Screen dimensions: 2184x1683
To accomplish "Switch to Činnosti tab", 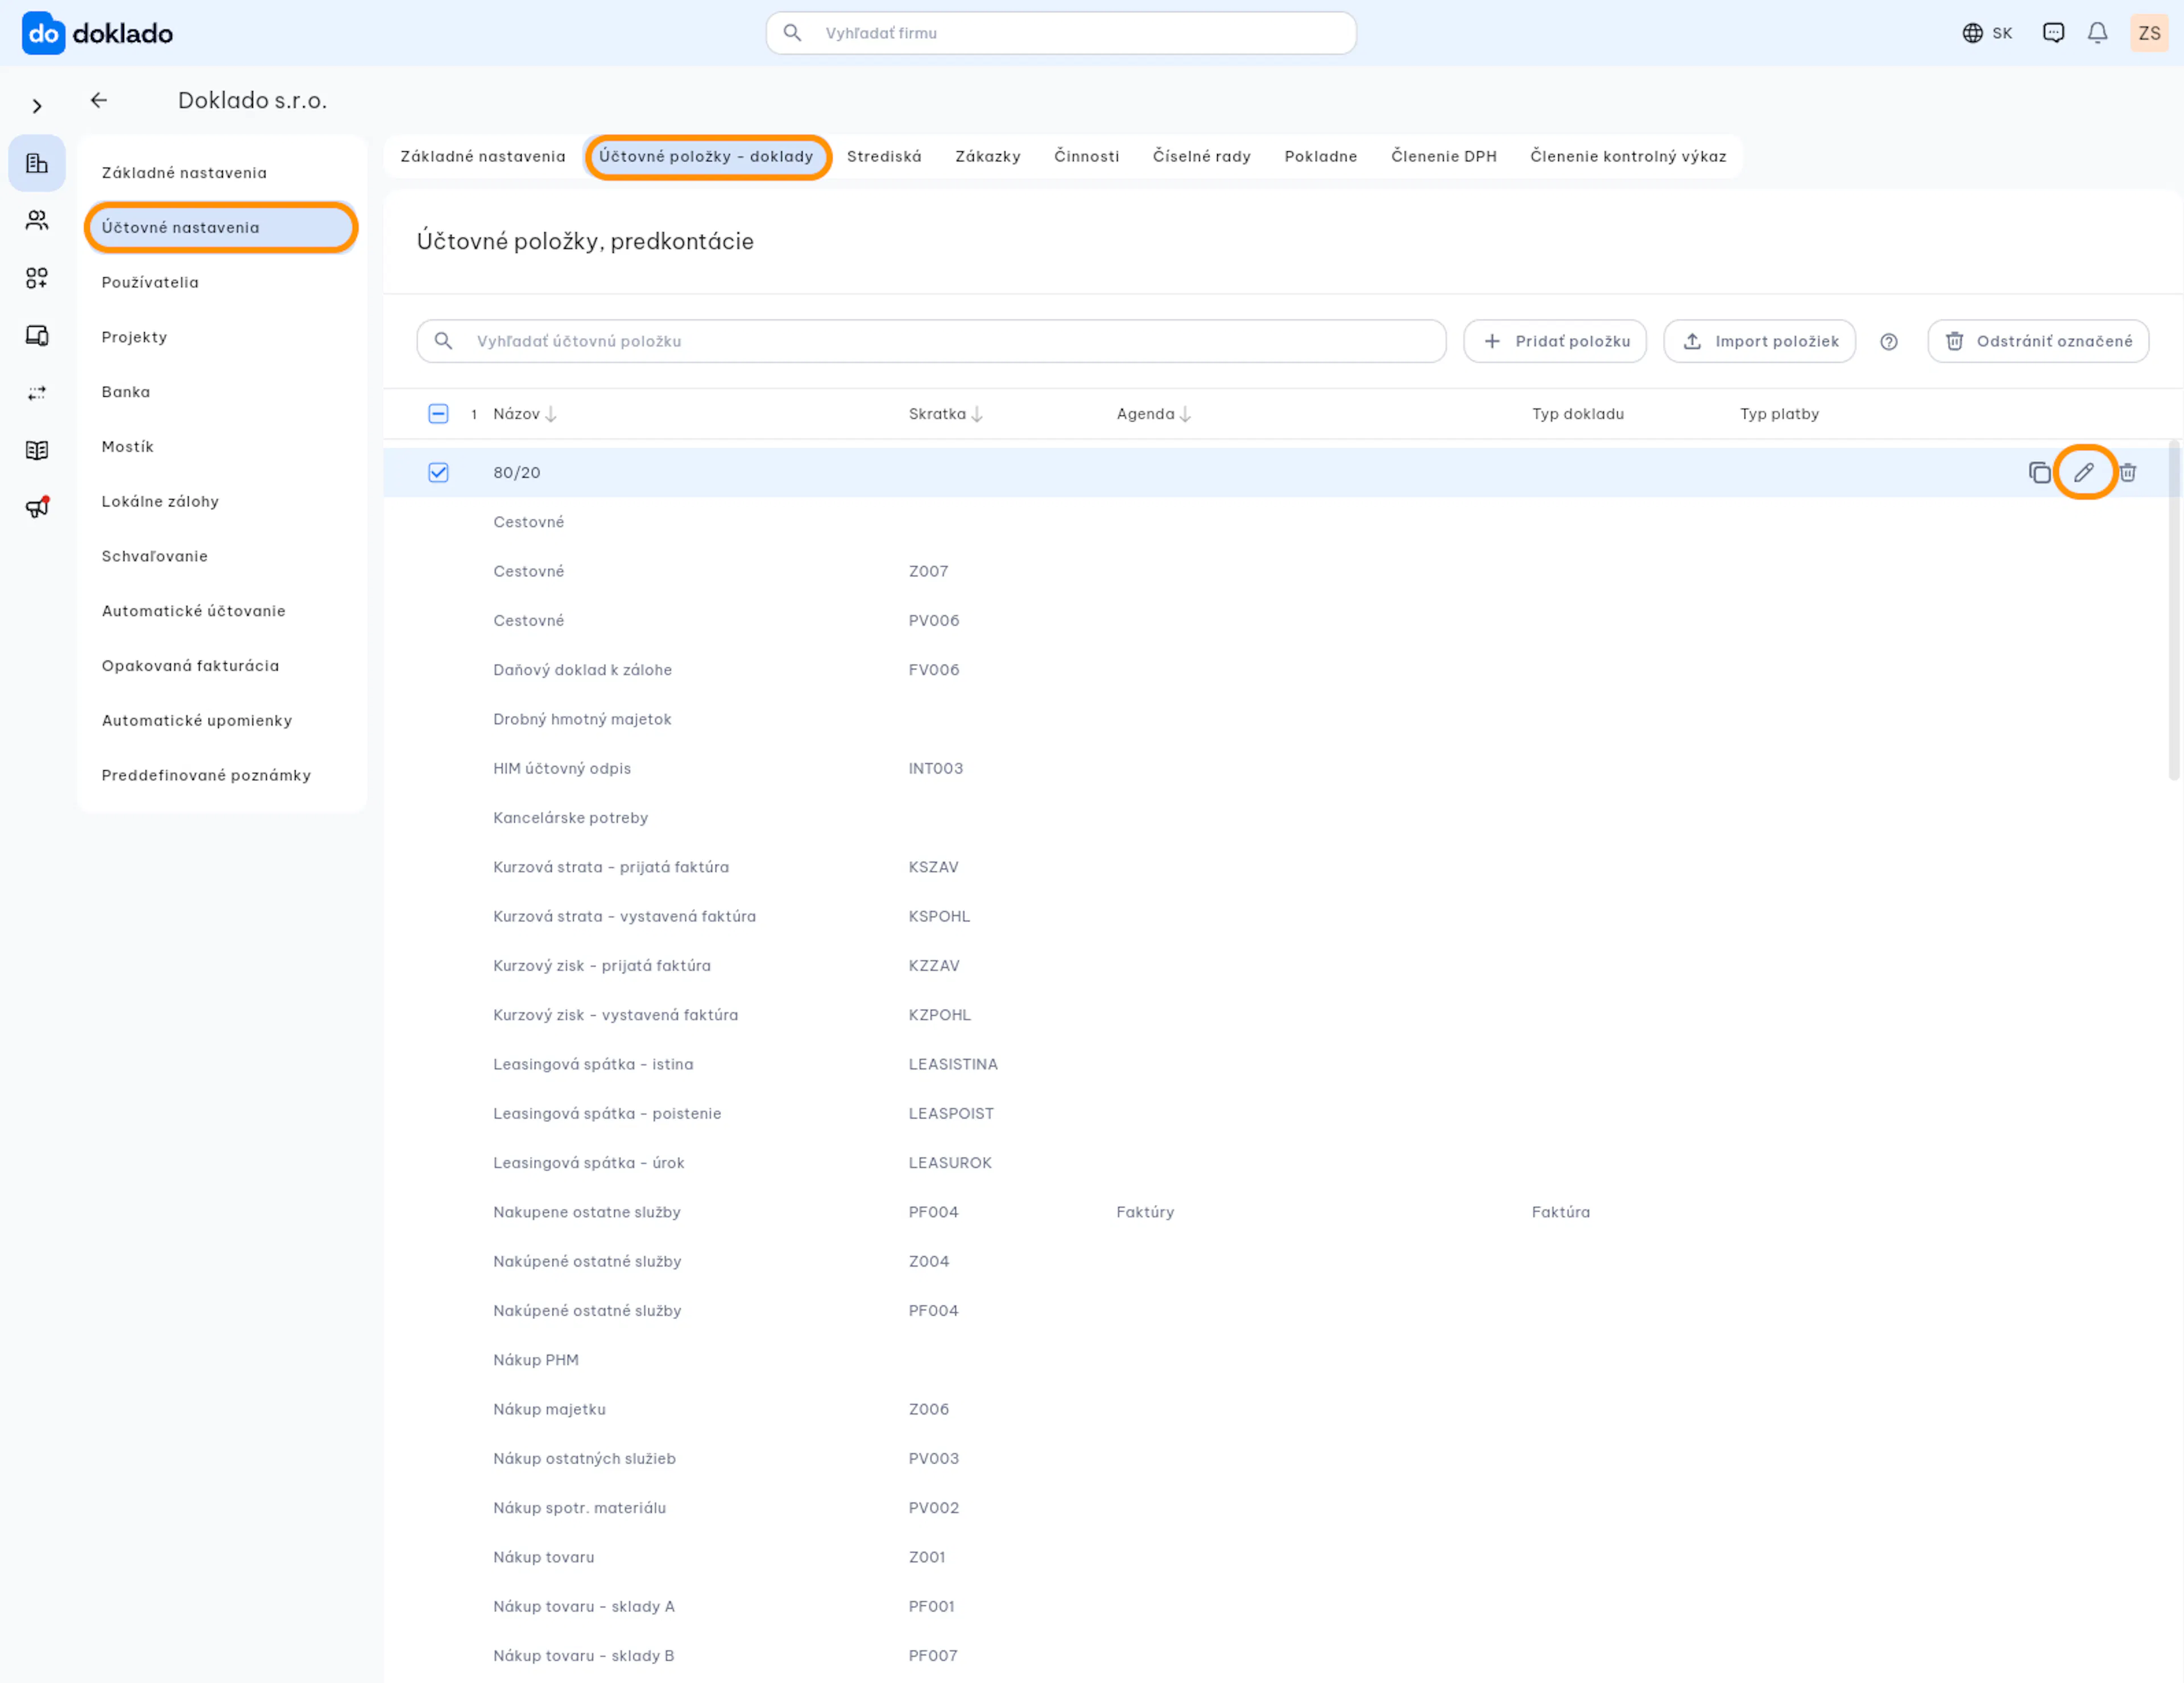I will click(1087, 156).
